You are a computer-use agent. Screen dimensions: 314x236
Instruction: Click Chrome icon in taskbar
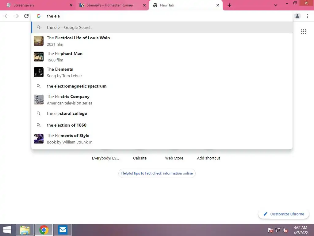[x=44, y=230]
